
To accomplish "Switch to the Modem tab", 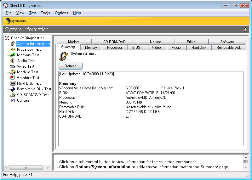I will point(74,42).
